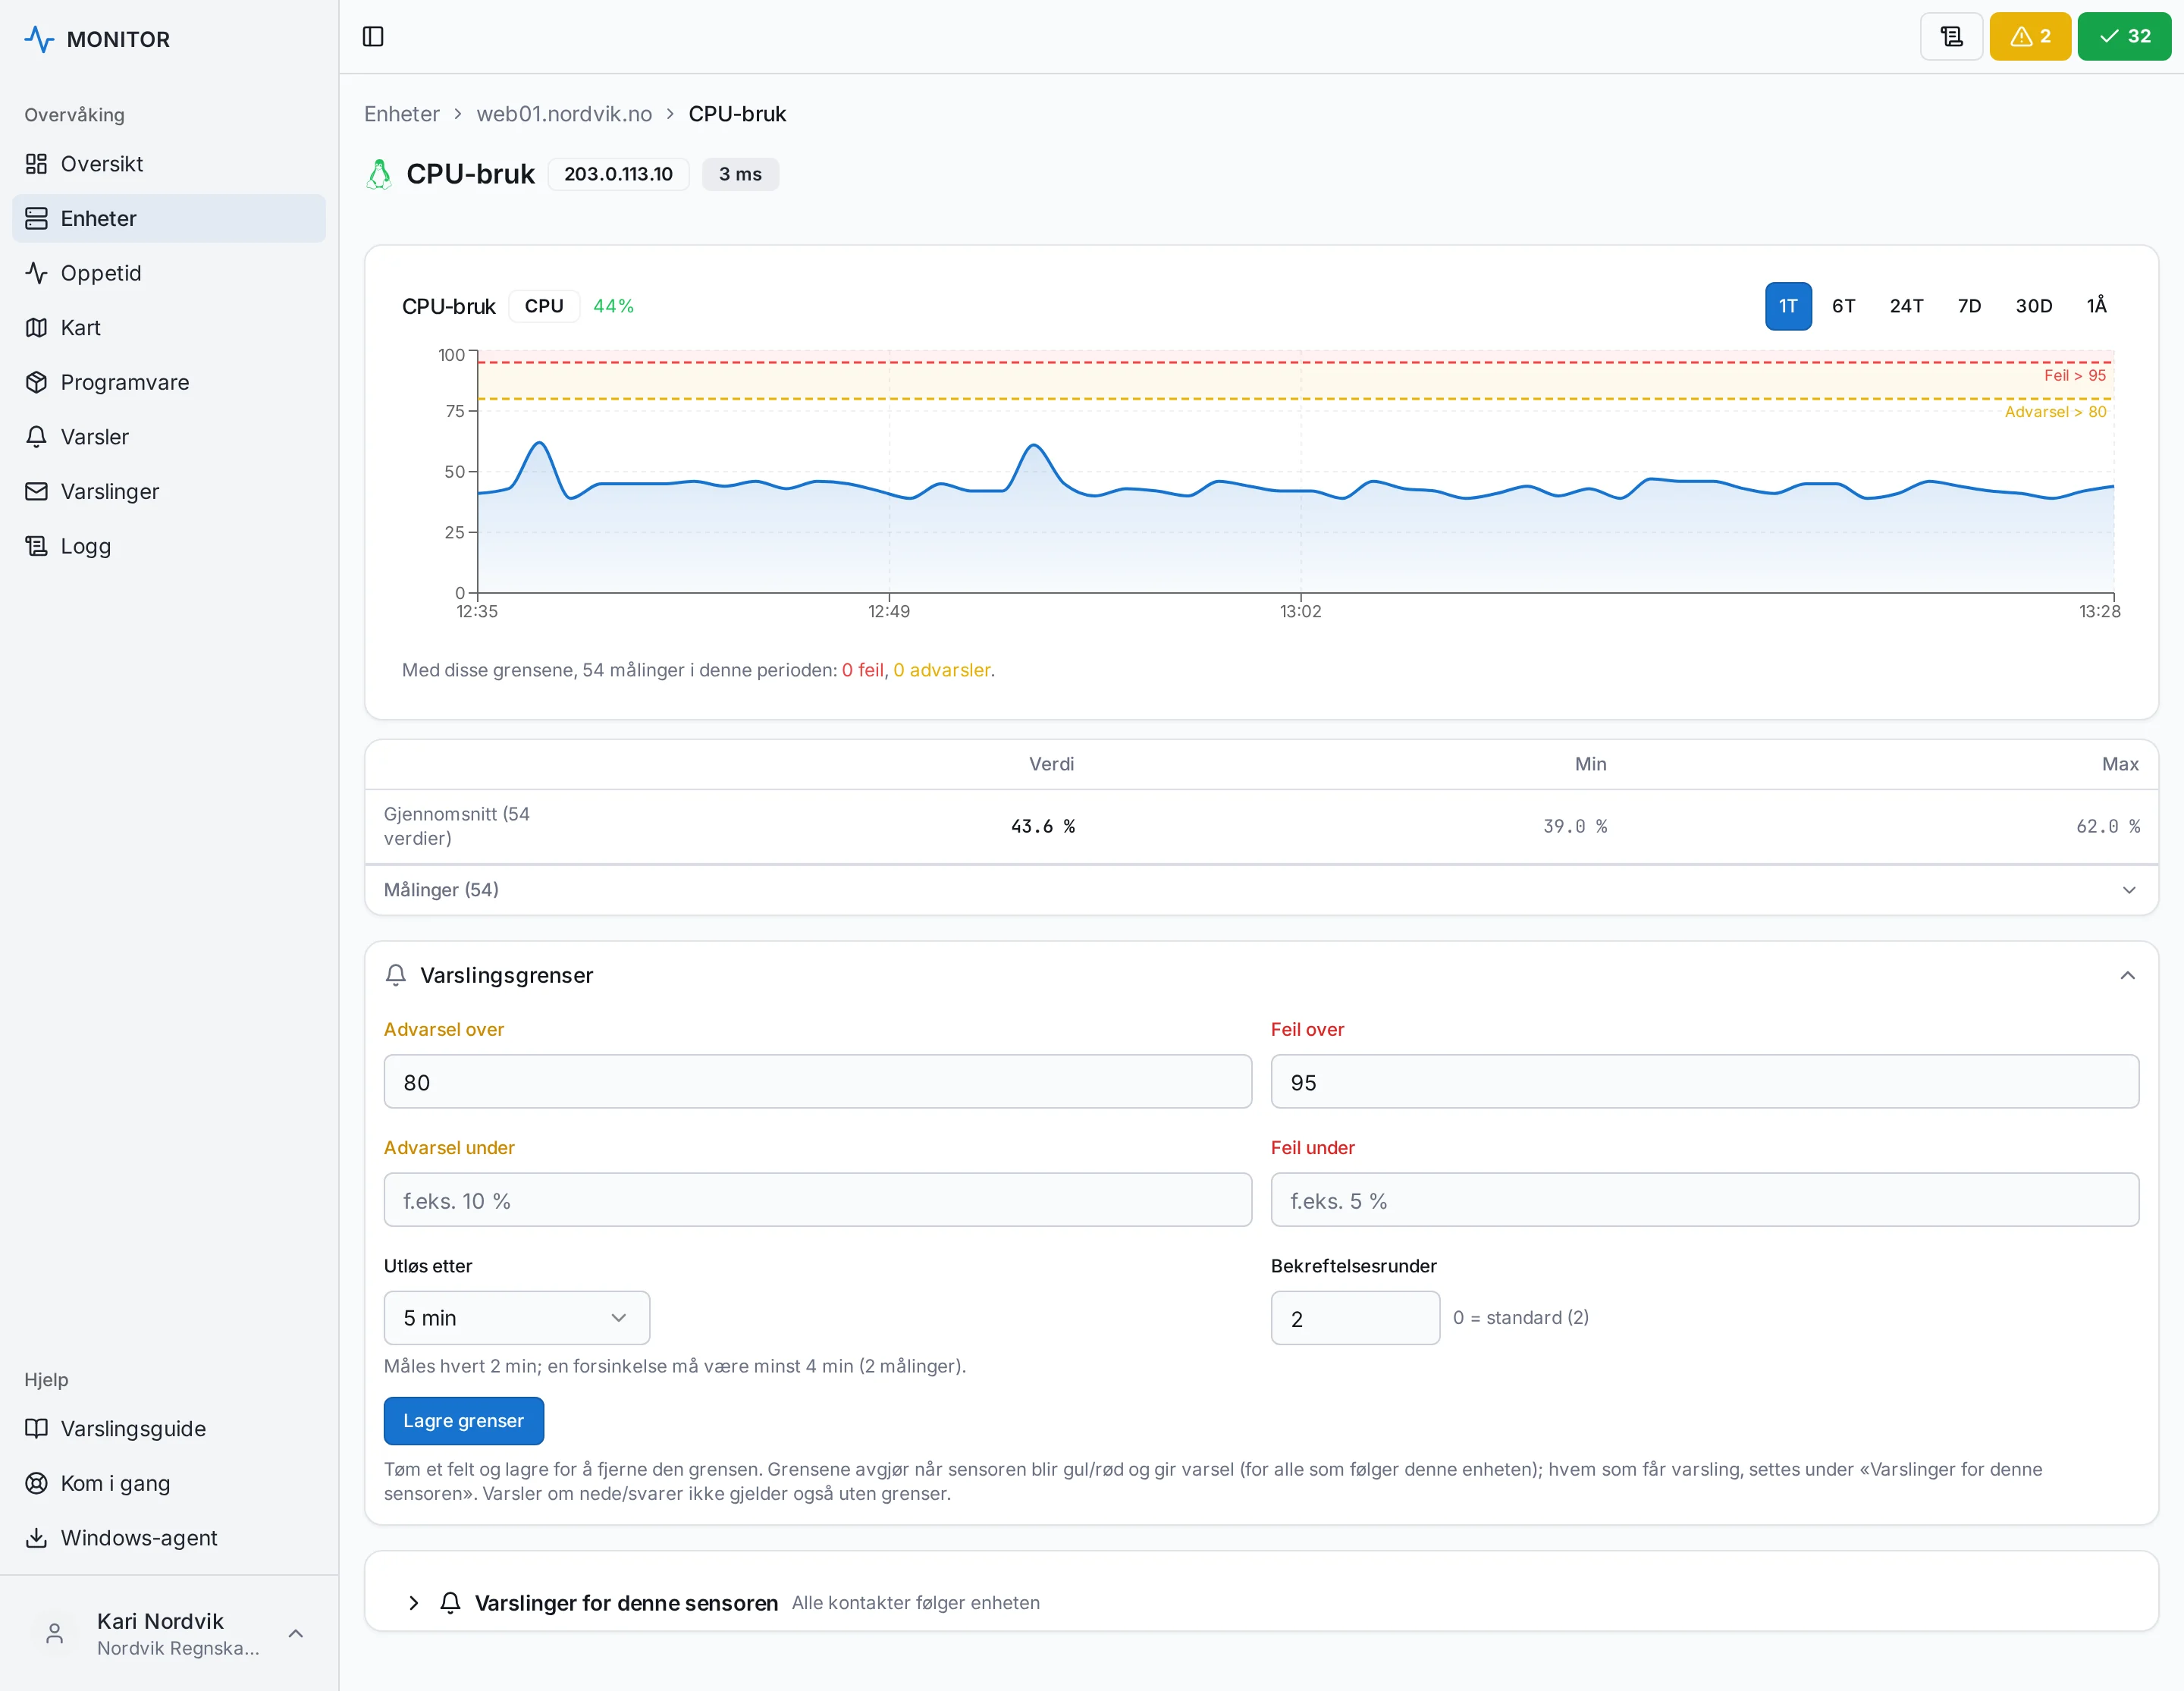Click the Advarsel under input field
2184x1691 pixels.
[x=817, y=1200]
